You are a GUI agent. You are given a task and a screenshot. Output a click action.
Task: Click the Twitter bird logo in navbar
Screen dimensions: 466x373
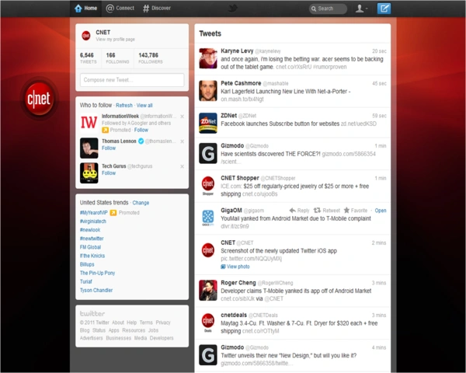(233, 8)
